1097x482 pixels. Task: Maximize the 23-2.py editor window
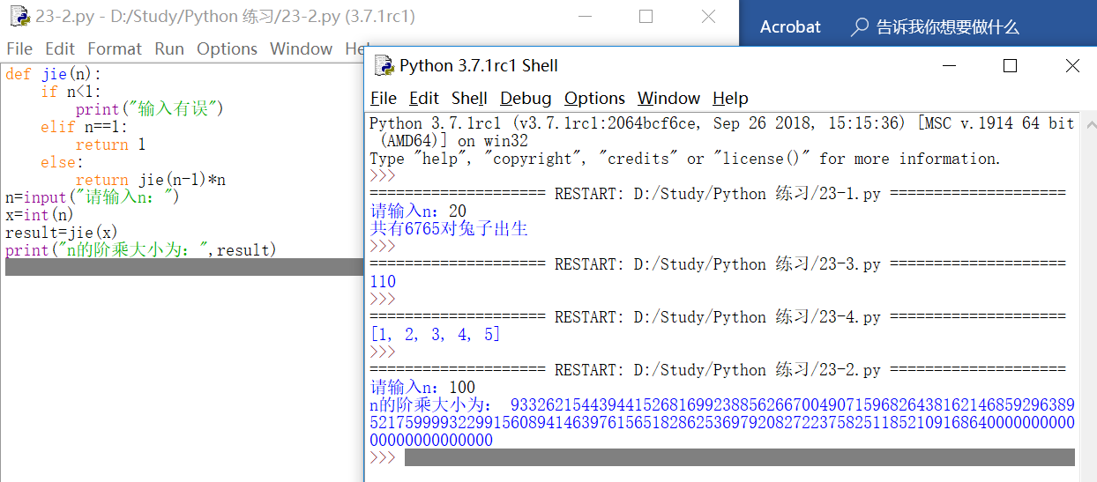tap(646, 16)
